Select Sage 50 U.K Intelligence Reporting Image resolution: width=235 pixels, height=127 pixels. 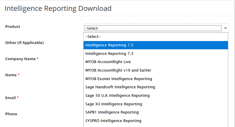pyautogui.click(x=156, y=96)
